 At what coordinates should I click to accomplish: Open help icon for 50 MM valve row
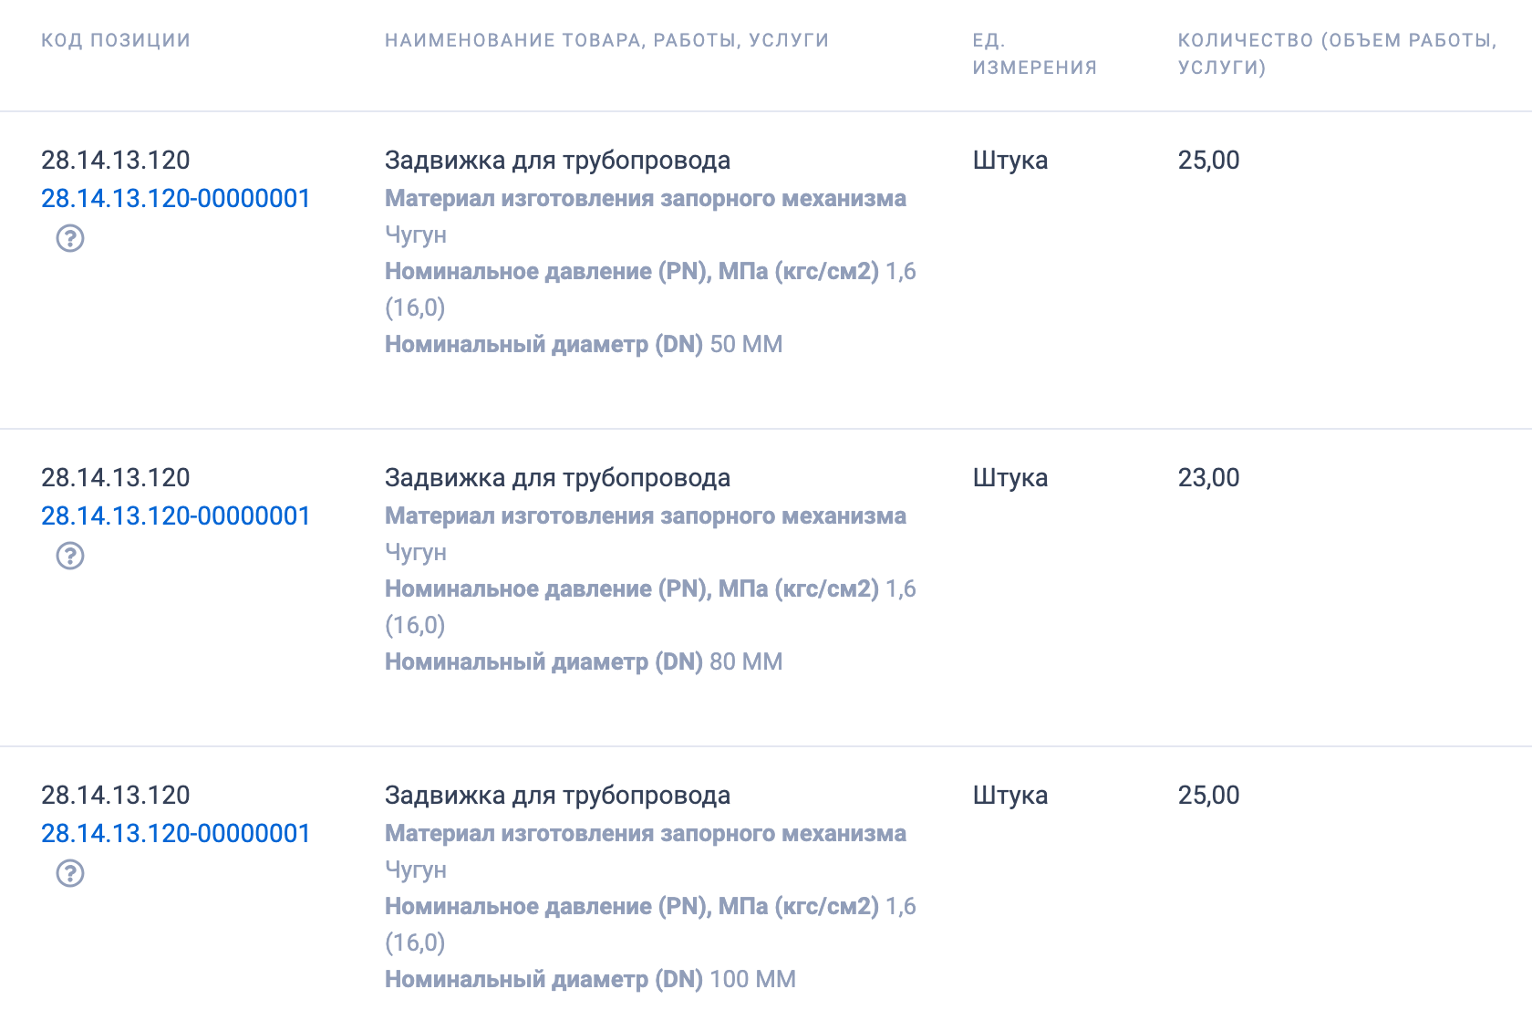[70, 238]
